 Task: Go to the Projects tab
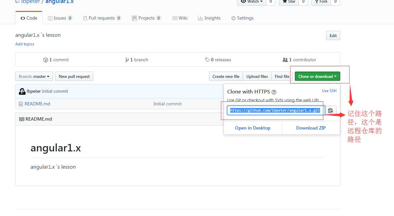pos(146,18)
